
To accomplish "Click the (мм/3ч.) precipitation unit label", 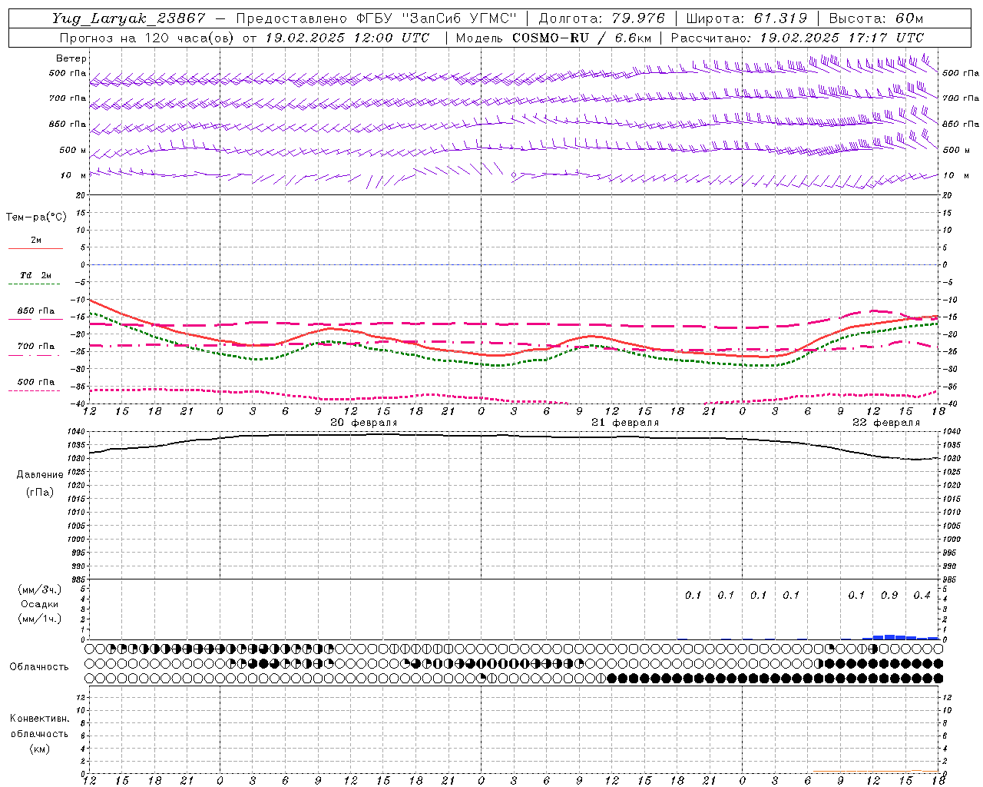I will [40, 589].
